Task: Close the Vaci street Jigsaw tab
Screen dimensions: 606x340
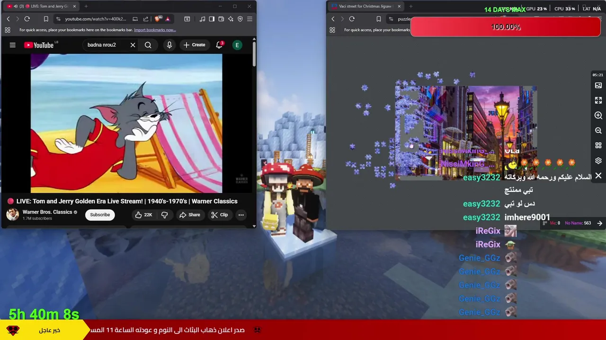Action: (x=399, y=6)
